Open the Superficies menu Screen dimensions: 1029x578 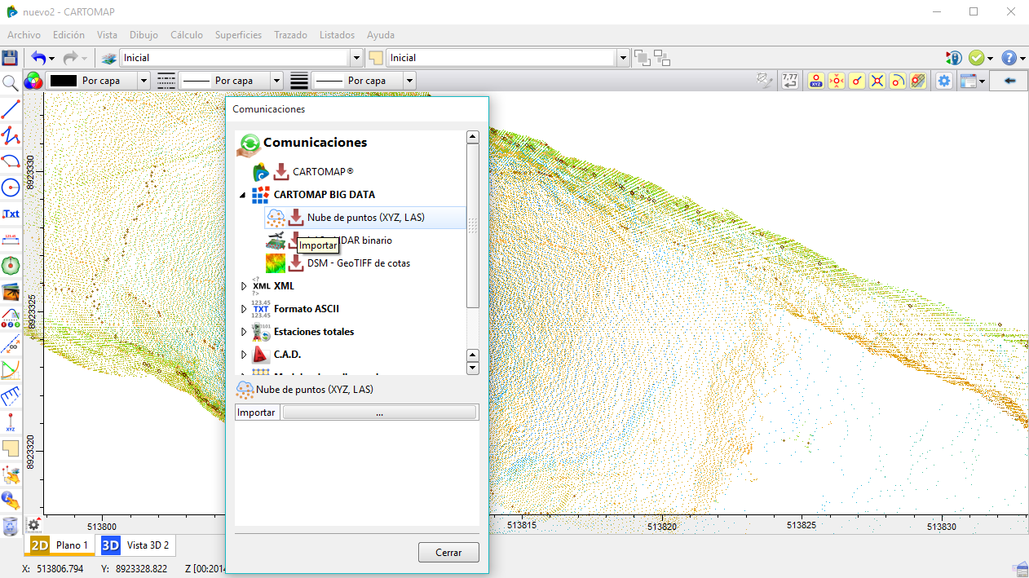point(238,35)
